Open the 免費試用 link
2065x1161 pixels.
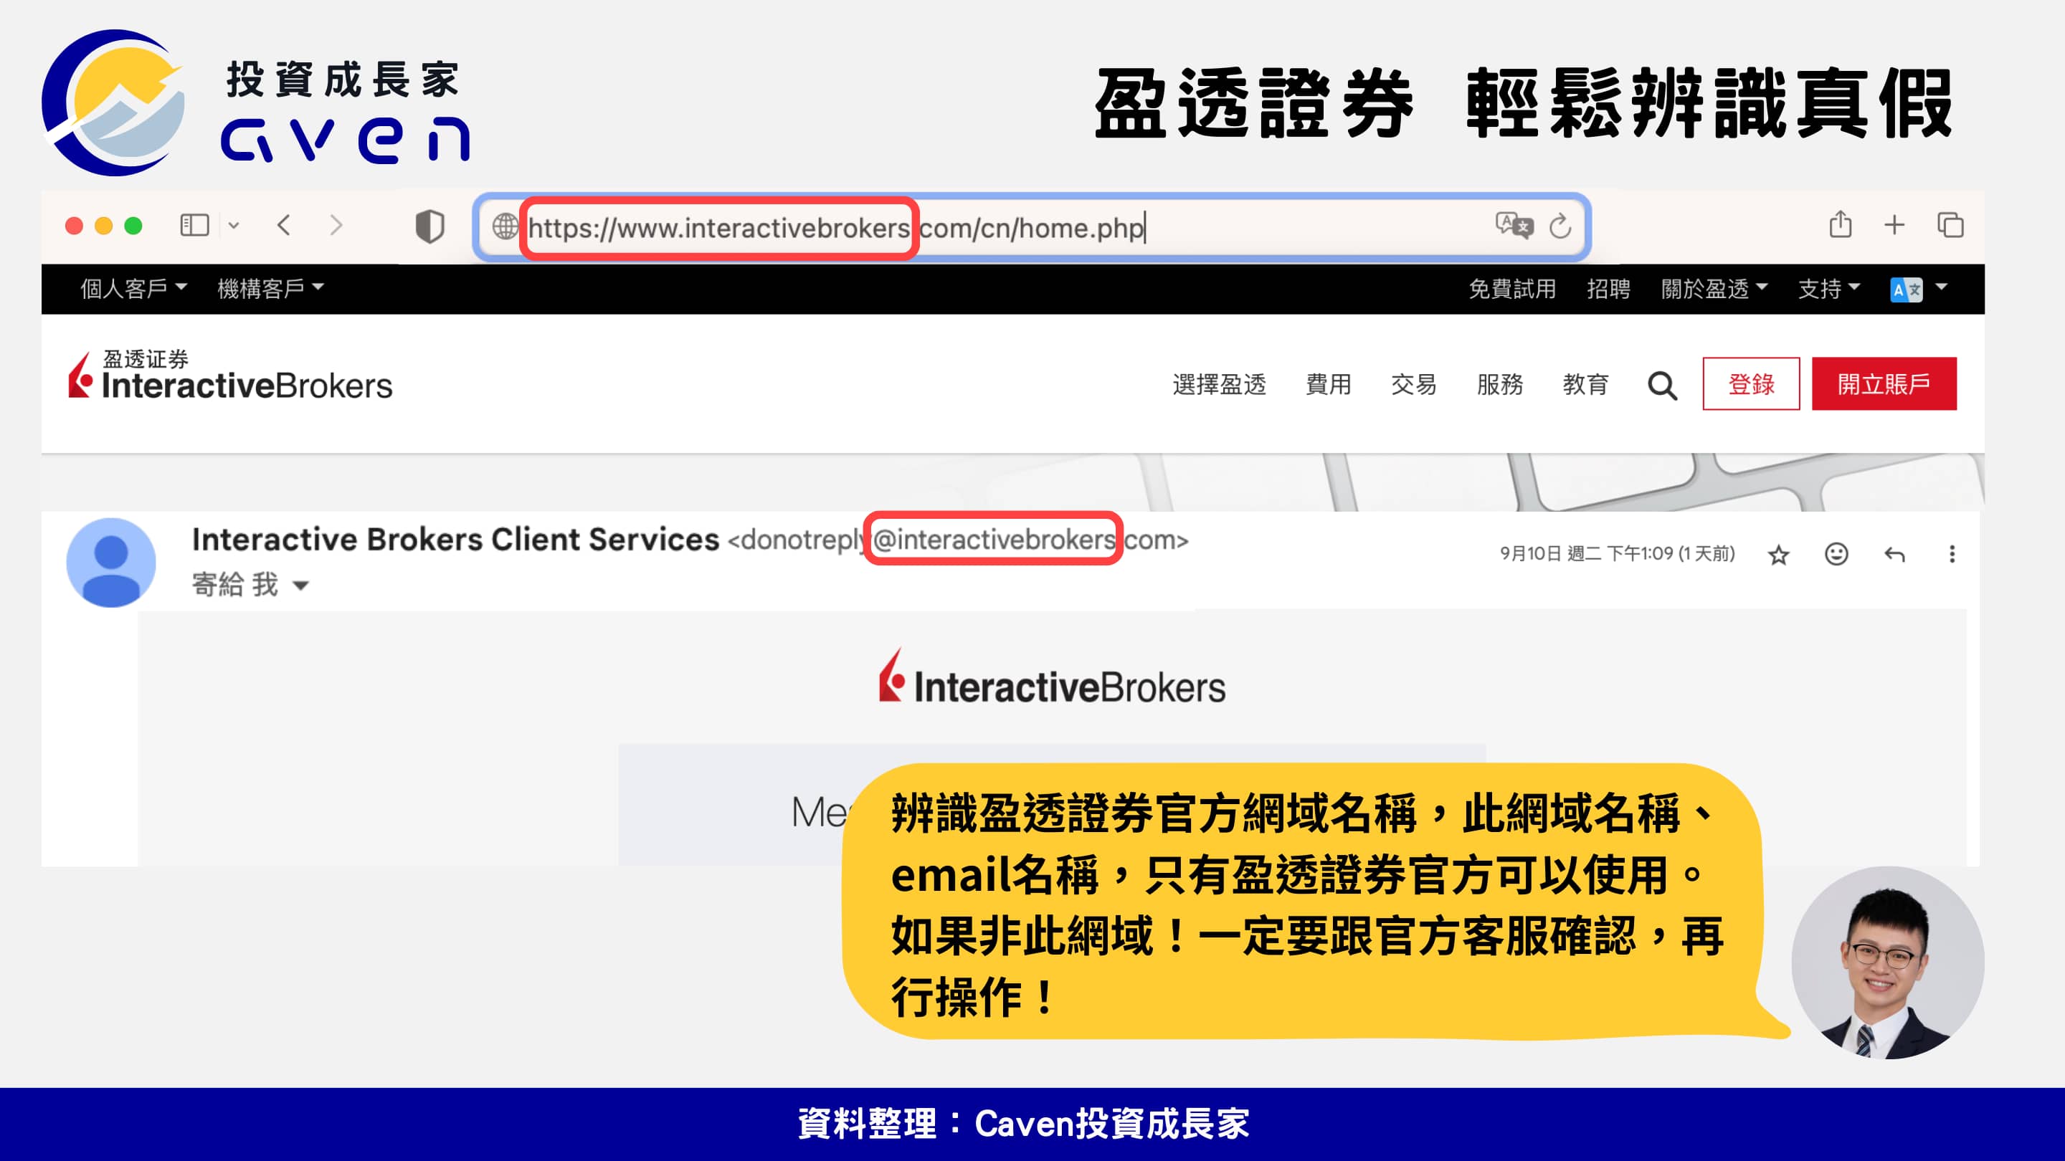pyautogui.click(x=1512, y=288)
